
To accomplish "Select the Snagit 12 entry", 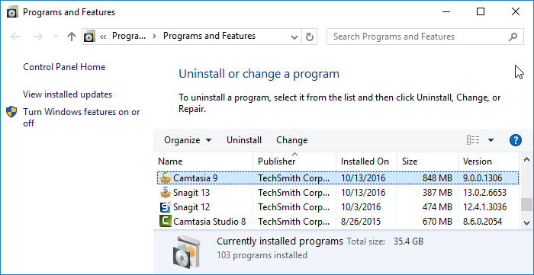I will (x=191, y=207).
